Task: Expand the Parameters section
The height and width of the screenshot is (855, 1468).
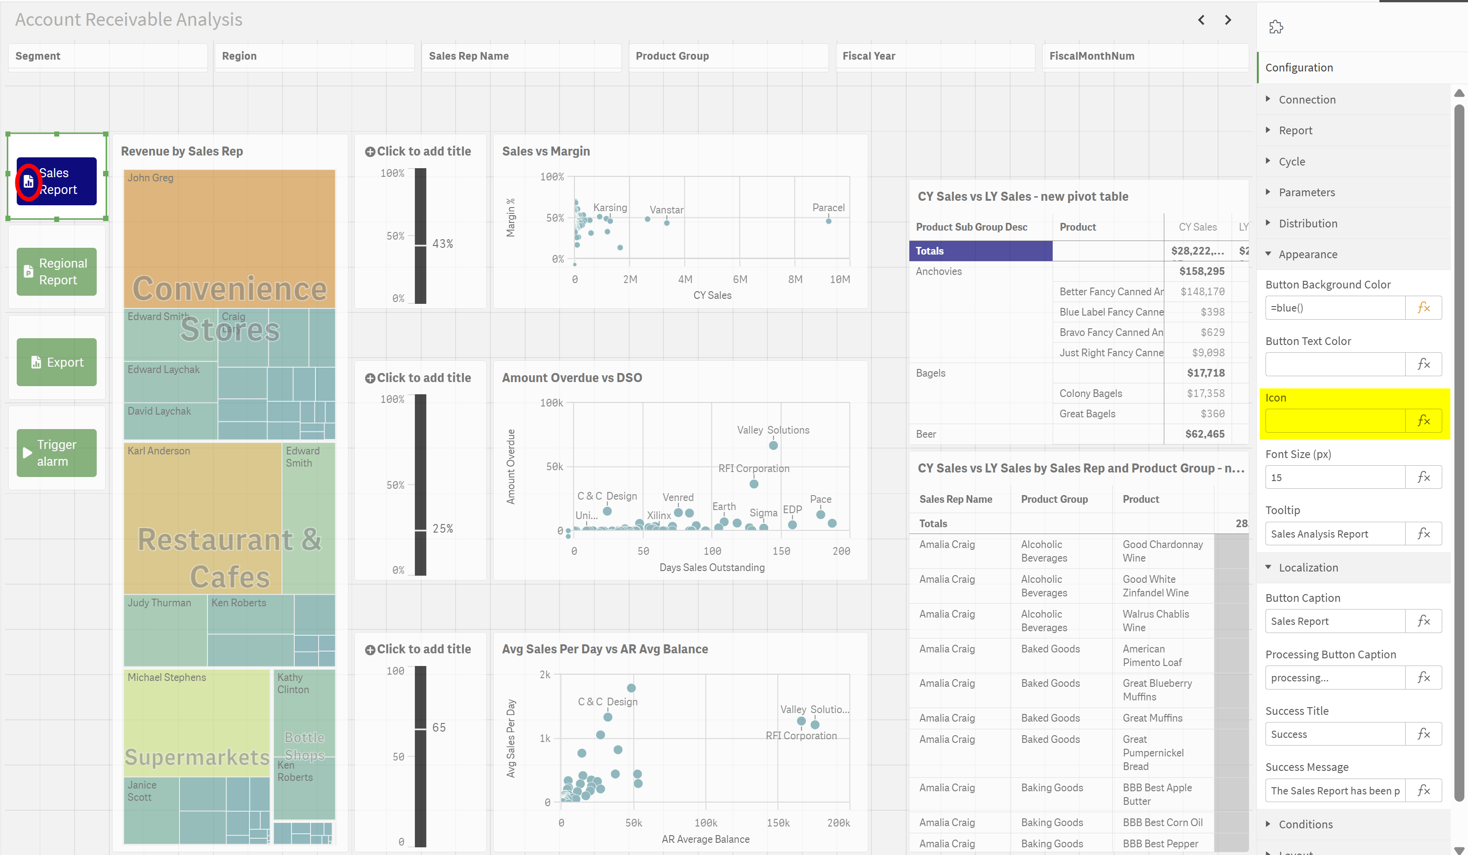Action: (x=1353, y=192)
